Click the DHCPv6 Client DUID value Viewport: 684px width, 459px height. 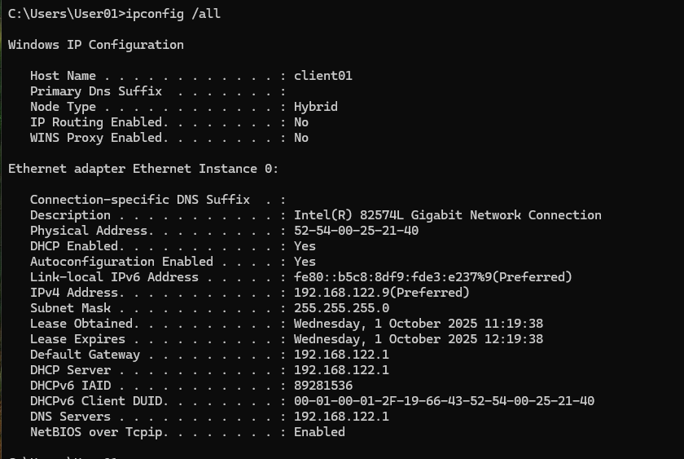pyautogui.click(x=444, y=401)
